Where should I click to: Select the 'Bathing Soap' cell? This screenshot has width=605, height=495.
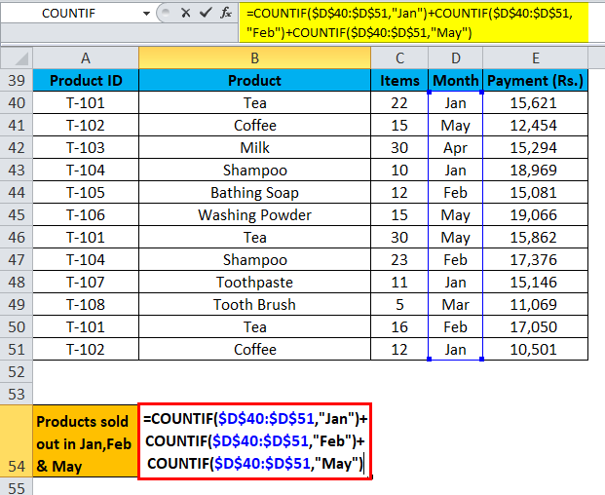pos(254,193)
